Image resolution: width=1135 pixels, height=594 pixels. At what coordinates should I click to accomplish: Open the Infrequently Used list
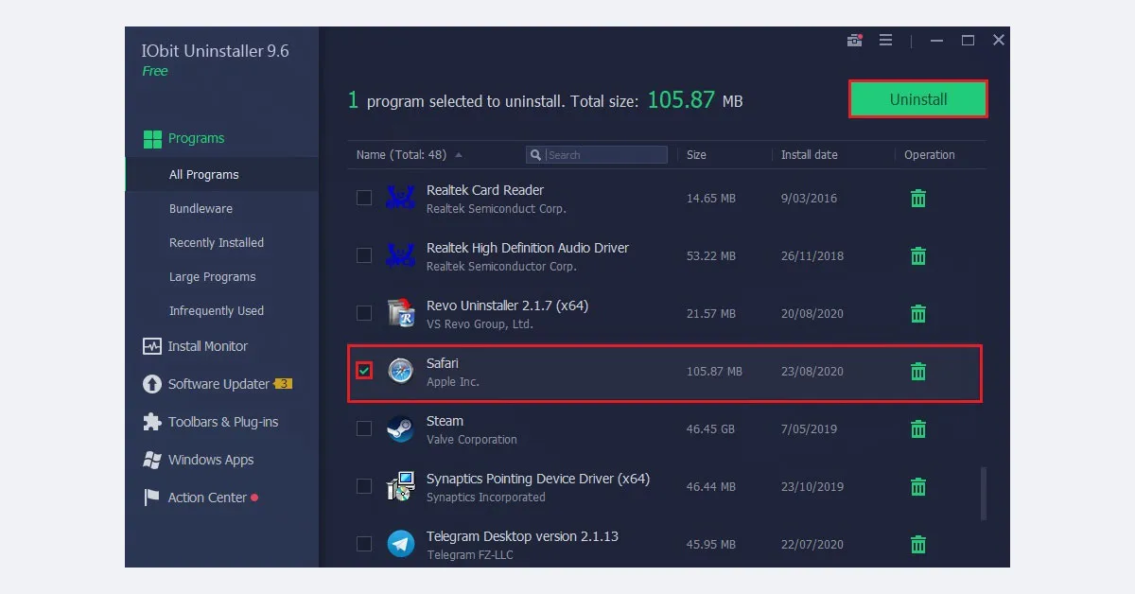click(217, 310)
